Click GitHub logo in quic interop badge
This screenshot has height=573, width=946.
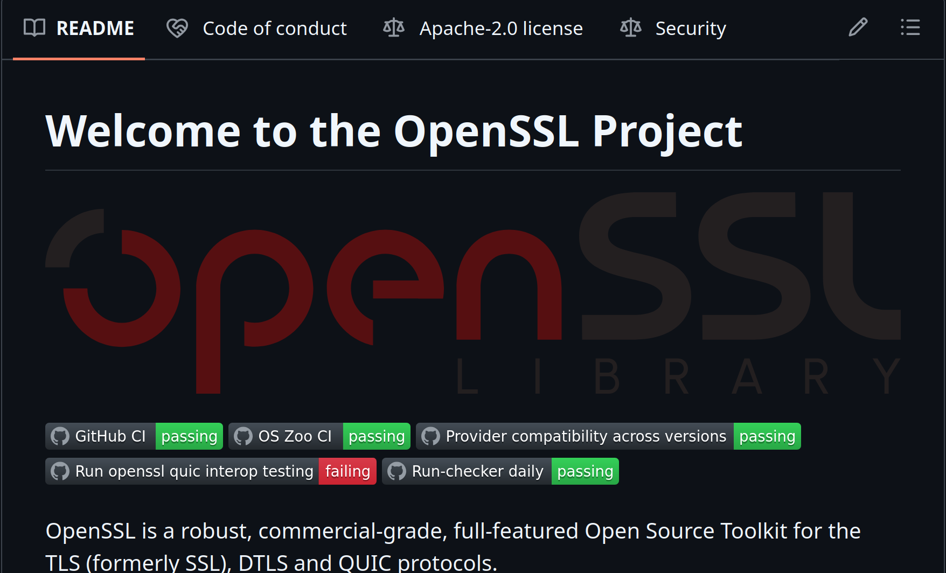60,471
